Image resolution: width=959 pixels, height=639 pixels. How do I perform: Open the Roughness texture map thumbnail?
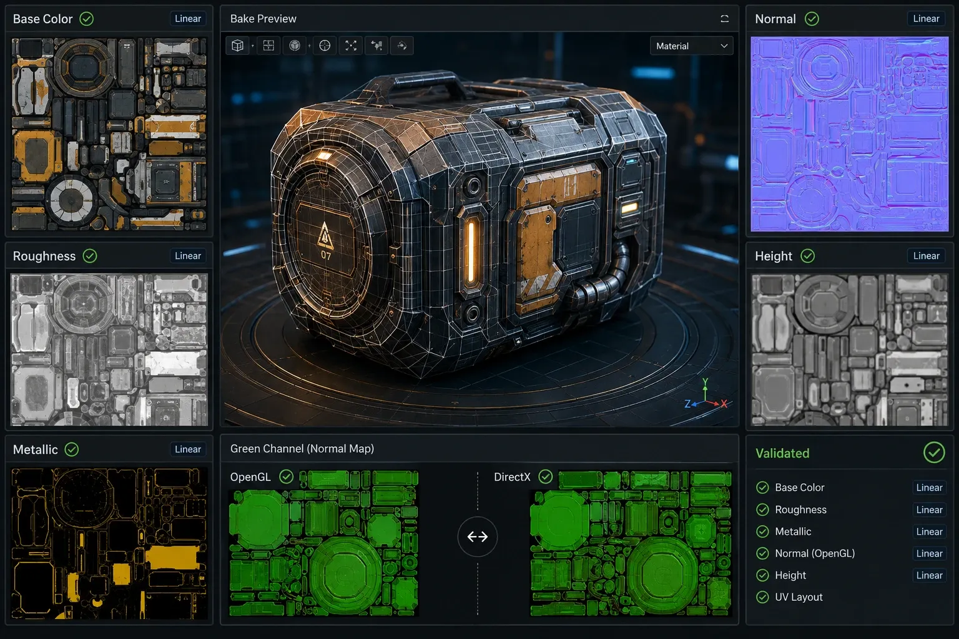[x=109, y=350]
